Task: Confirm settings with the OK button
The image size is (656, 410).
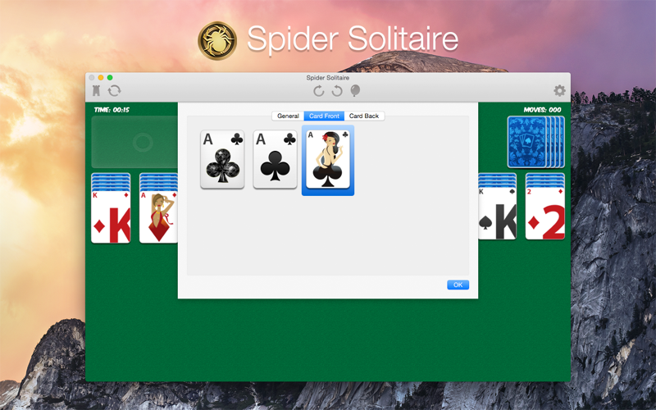Action: tap(458, 285)
